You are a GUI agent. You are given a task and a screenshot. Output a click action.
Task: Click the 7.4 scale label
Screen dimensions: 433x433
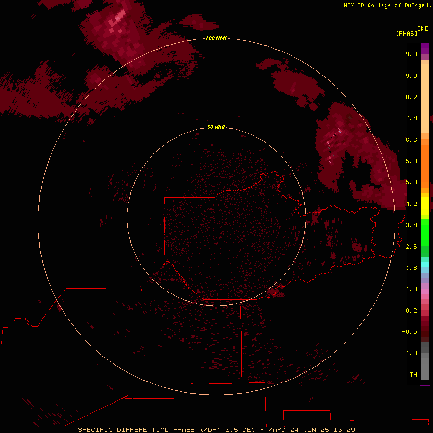pos(411,118)
